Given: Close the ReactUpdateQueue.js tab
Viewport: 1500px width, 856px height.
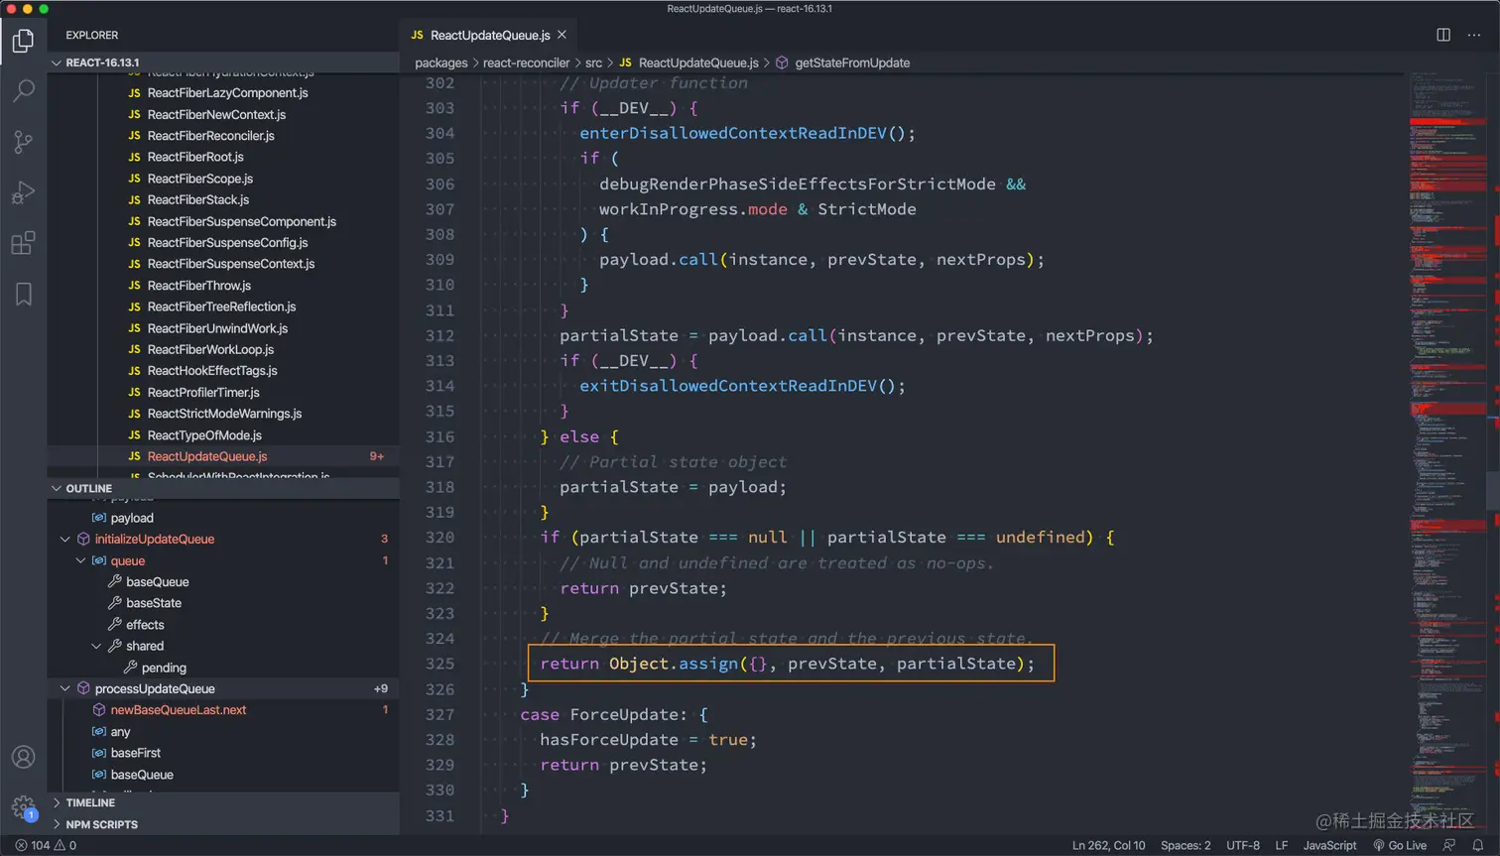Looking at the screenshot, I should click(x=562, y=35).
